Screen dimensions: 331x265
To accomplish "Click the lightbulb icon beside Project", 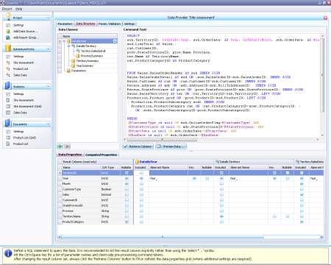I will click(8, 16).
